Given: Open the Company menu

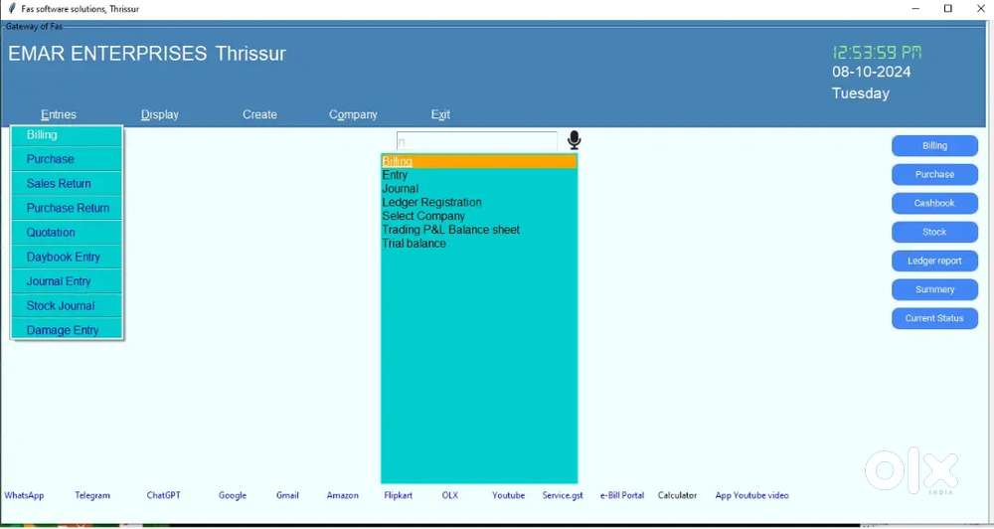Looking at the screenshot, I should 353,114.
